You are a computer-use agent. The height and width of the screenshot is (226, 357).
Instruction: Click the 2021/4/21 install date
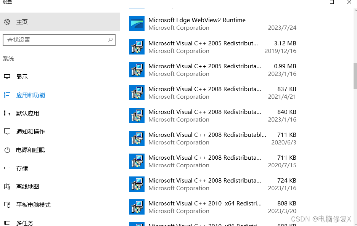(x=282, y=97)
